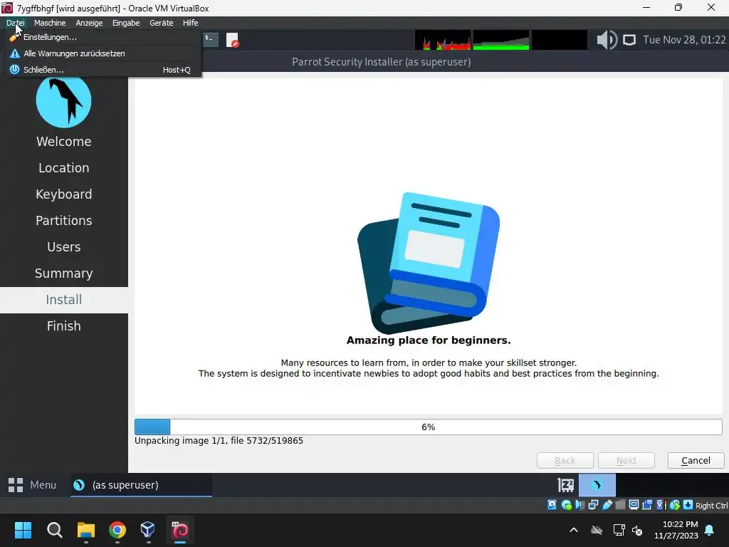Click the black network monitor applet

click(x=560, y=40)
